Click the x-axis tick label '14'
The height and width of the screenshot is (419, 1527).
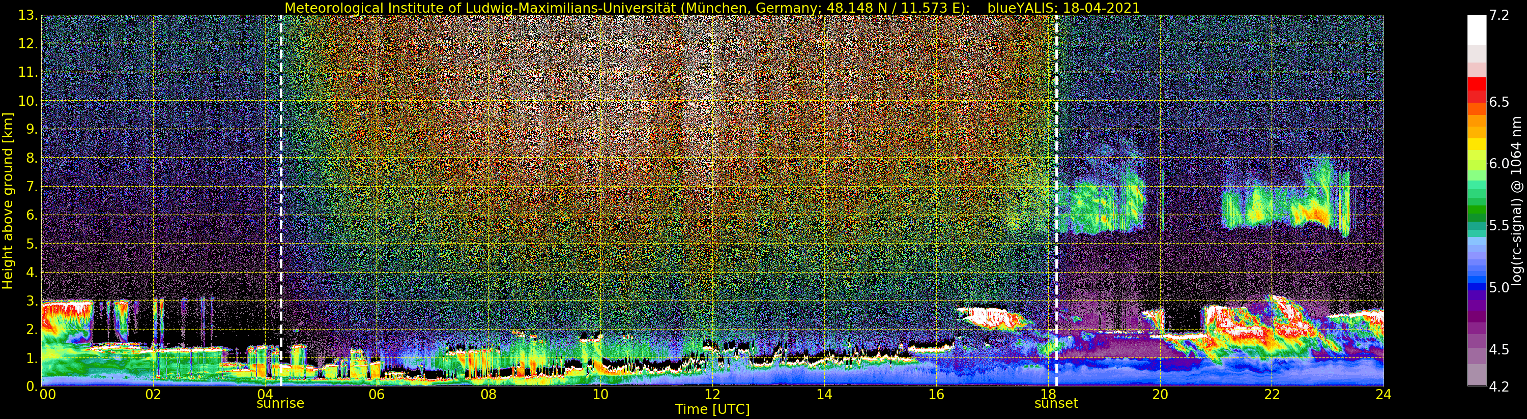point(824,395)
